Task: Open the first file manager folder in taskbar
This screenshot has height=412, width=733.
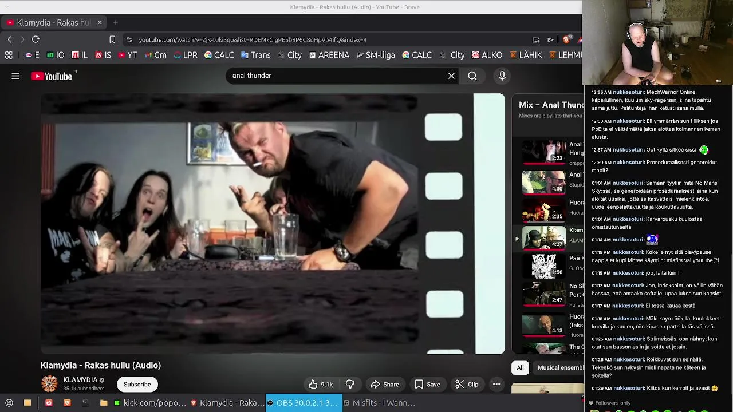Action: coord(27,403)
